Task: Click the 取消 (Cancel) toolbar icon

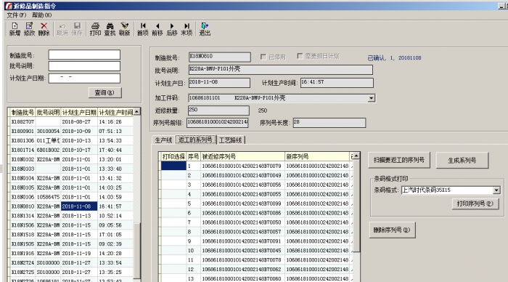Action: point(62,29)
